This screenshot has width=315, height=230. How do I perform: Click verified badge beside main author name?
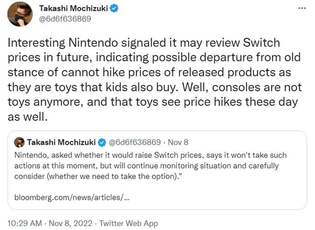coord(114,9)
